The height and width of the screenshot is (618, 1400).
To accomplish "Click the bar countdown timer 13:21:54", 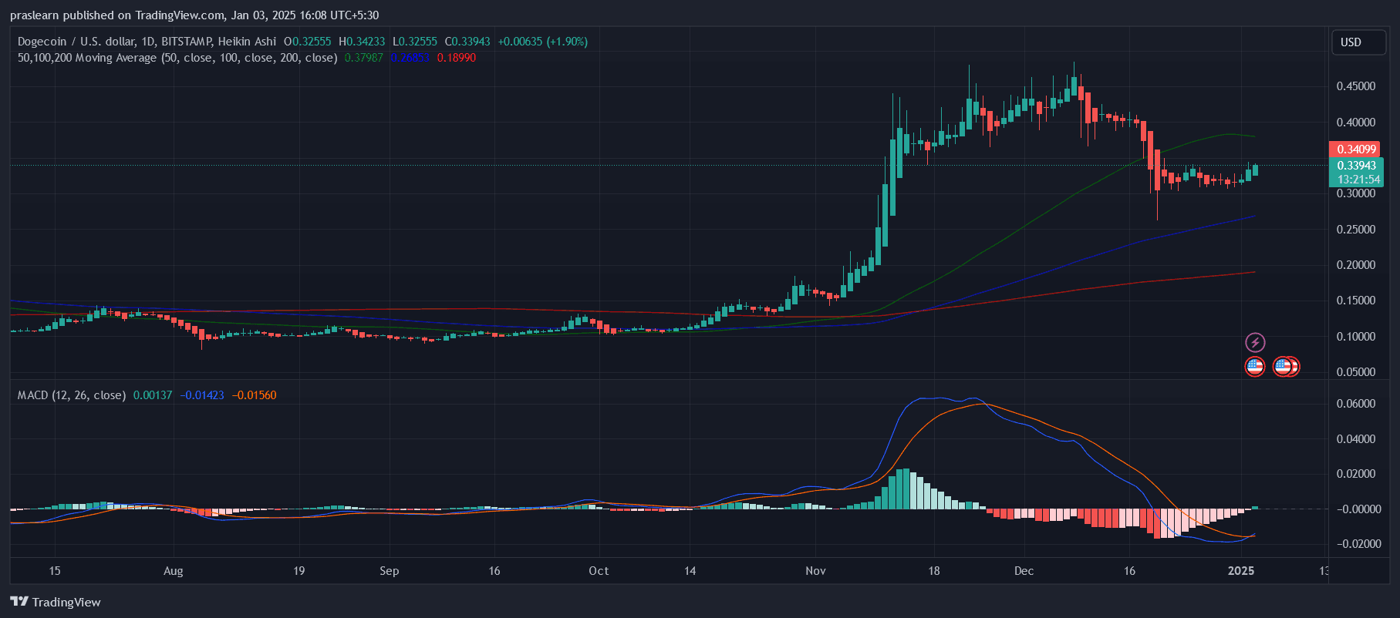I will click(1358, 180).
